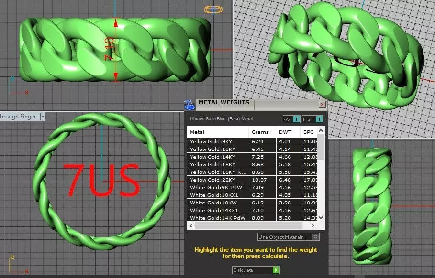
Task: Select the ring in the bottom-right side viewport
Action: click(x=372, y=206)
